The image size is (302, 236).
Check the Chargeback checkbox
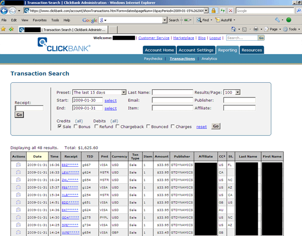(117, 127)
